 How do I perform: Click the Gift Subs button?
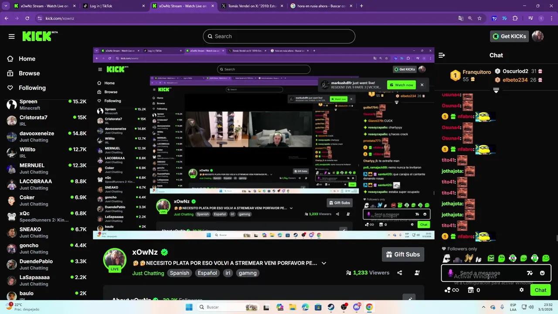[x=403, y=254]
